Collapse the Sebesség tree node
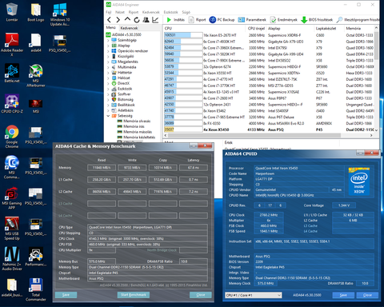The height and width of the screenshot is (307, 384). [108, 116]
